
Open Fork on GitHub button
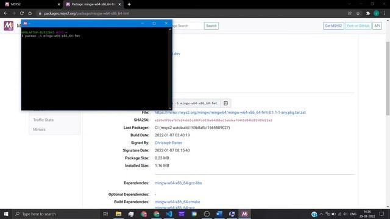pos(358,26)
